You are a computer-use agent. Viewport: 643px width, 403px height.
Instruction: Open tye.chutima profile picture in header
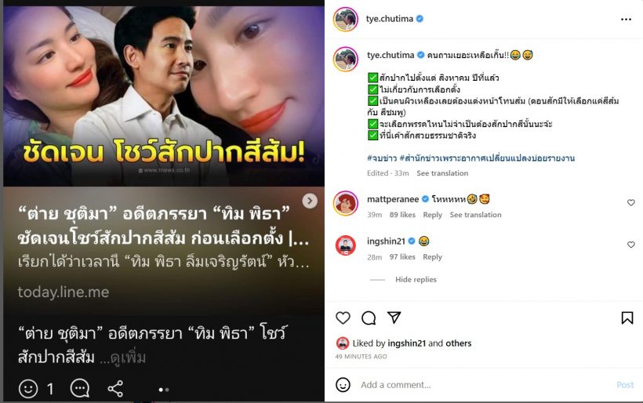(346, 19)
